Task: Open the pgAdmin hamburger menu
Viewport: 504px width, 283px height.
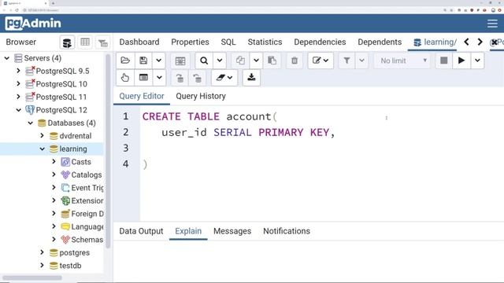Action: pos(492,24)
